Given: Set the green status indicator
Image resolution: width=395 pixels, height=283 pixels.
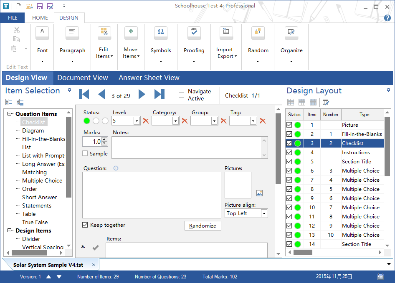Looking at the screenshot, I should (x=87, y=121).
